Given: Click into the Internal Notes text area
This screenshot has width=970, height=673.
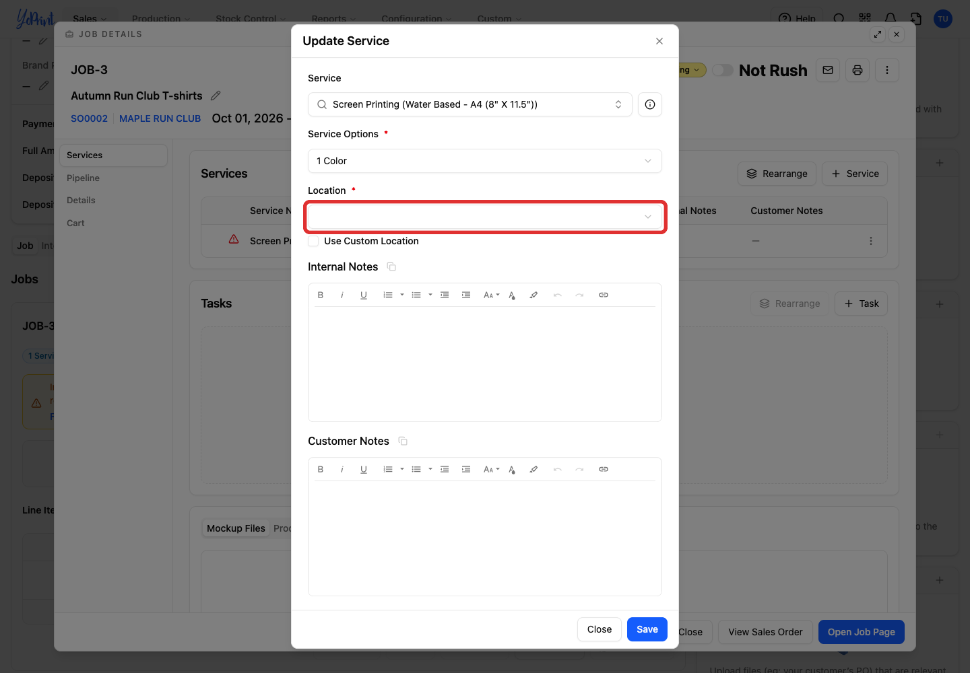Looking at the screenshot, I should tap(485, 363).
